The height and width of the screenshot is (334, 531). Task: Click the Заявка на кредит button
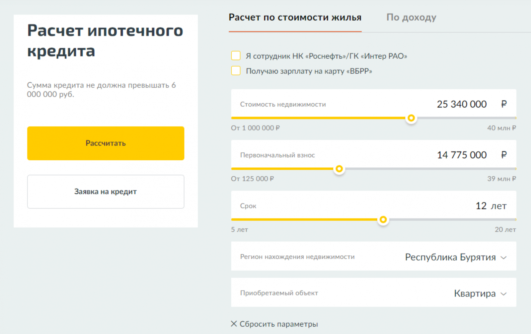106,192
